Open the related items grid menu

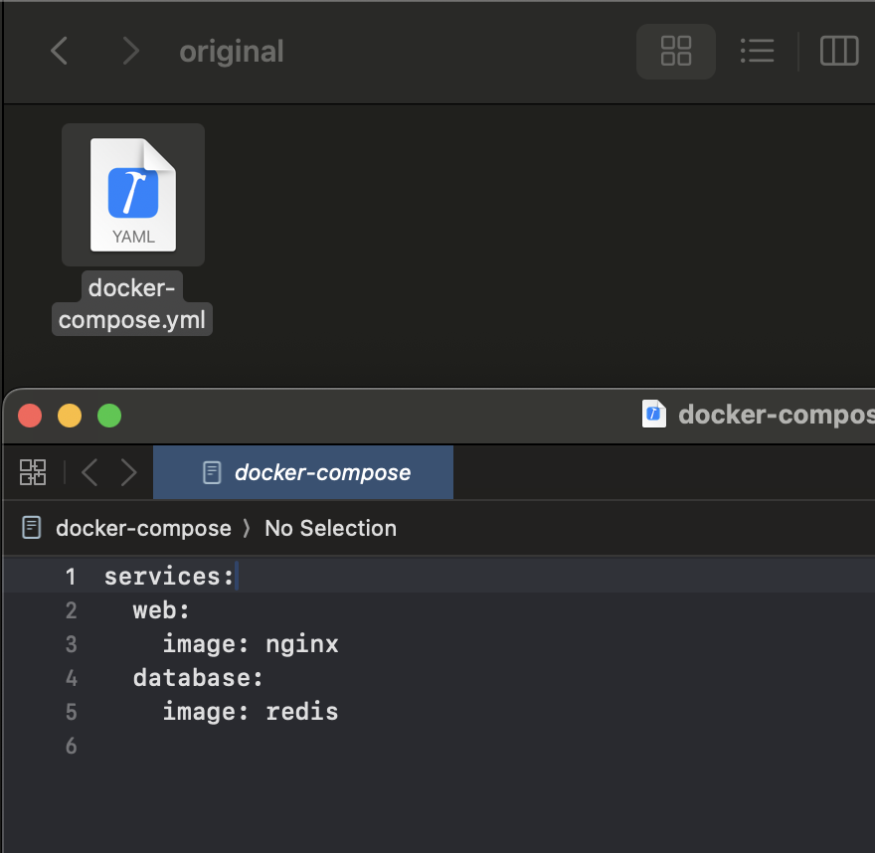33,472
